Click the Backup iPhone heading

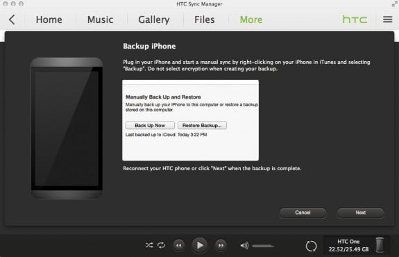(x=149, y=46)
